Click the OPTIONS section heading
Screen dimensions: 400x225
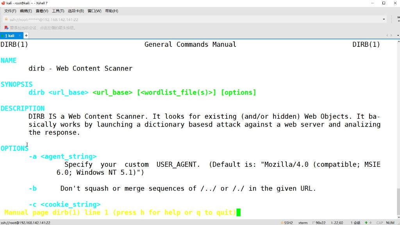pyautogui.click(x=14, y=148)
